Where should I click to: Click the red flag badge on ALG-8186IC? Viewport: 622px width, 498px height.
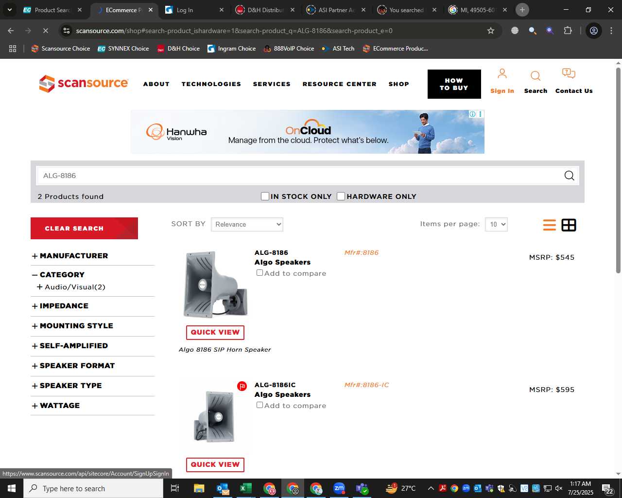click(242, 386)
